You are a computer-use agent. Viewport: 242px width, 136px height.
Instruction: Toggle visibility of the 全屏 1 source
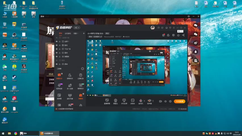pos(57,41)
